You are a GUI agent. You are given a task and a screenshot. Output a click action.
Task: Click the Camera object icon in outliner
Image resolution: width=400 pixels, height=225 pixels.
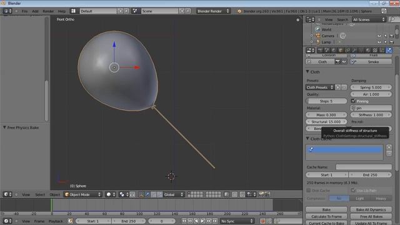(318, 36)
